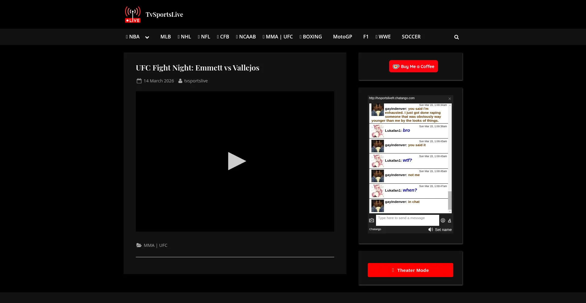The height and width of the screenshot is (303, 586).
Task: Click the Set name link in chat
Action: 443,230
